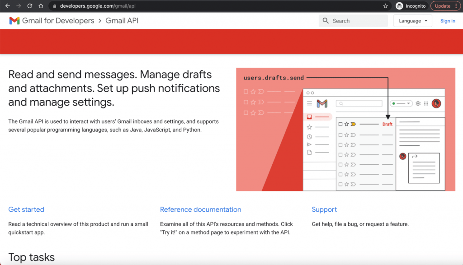Open the Gmail API breadcrumb link
This screenshot has height=265, width=463.
pos(122,21)
